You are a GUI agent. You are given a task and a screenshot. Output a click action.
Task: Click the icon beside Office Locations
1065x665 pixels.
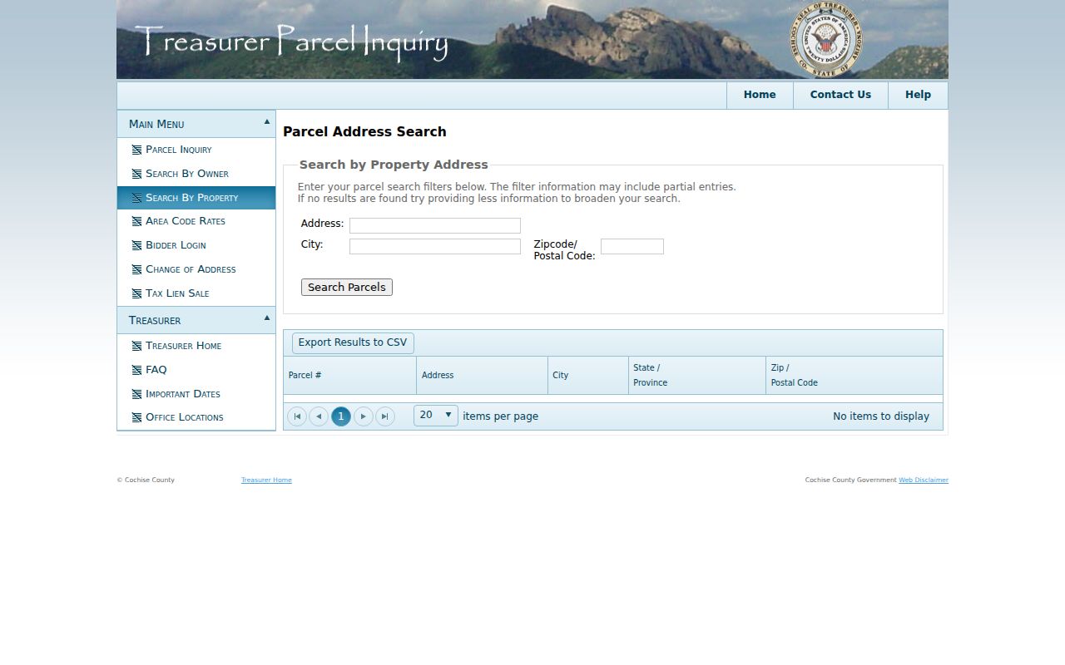pyautogui.click(x=136, y=417)
